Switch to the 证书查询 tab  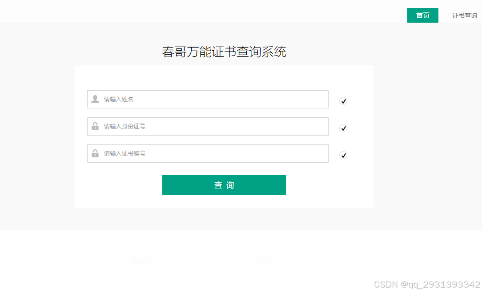click(x=464, y=16)
